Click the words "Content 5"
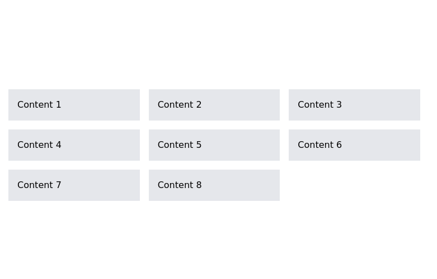Viewport: 437px width, 279px height. (x=180, y=145)
